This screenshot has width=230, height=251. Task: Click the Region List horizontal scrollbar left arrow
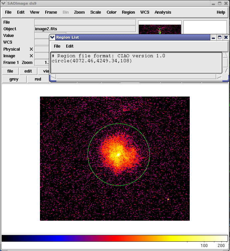[x=53, y=77]
